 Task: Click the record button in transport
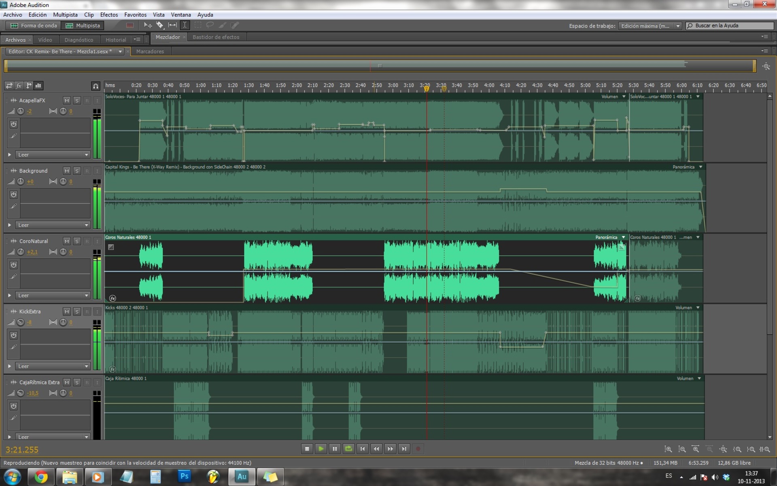418,449
